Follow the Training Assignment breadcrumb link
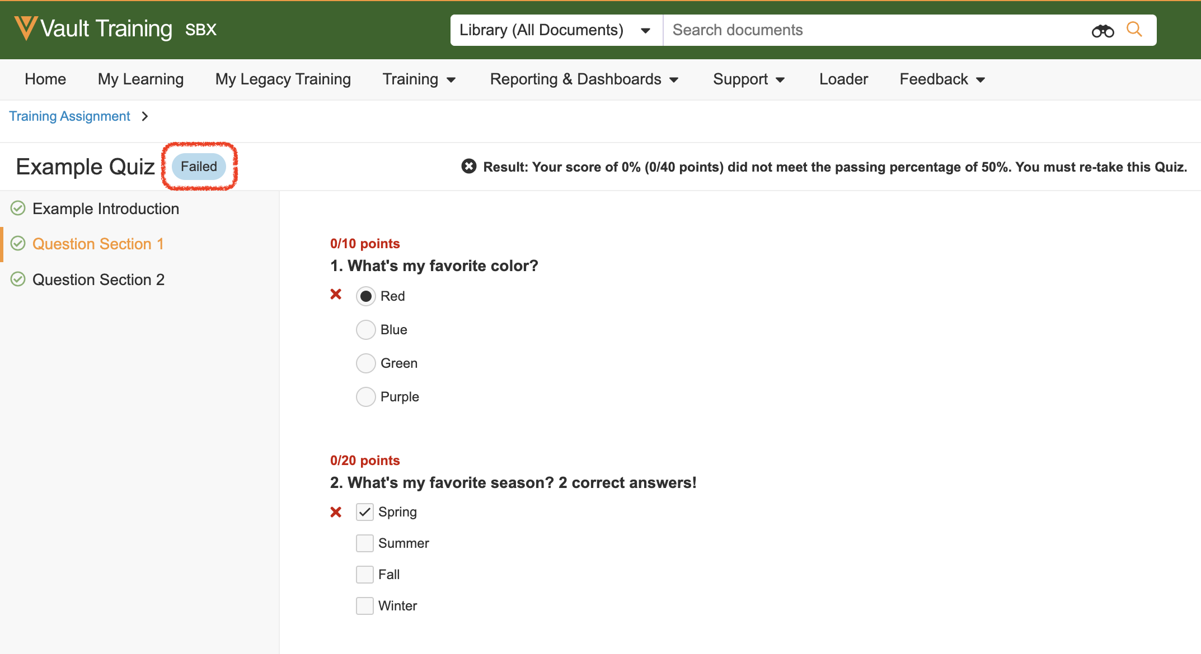The width and height of the screenshot is (1201, 654). [69, 116]
